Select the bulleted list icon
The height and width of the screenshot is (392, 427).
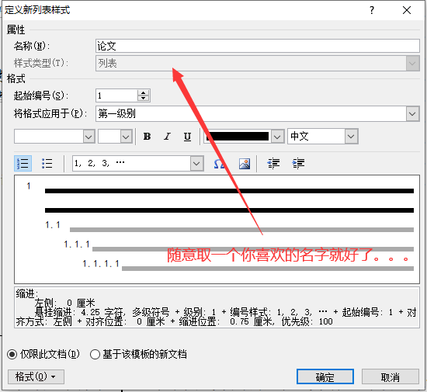coord(47,163)
